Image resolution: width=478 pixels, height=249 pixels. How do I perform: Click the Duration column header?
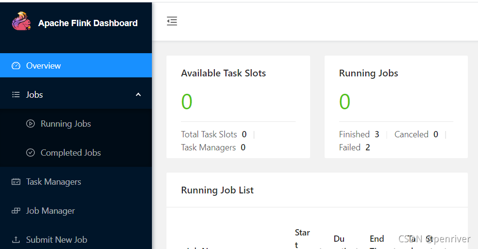point(339,242)
